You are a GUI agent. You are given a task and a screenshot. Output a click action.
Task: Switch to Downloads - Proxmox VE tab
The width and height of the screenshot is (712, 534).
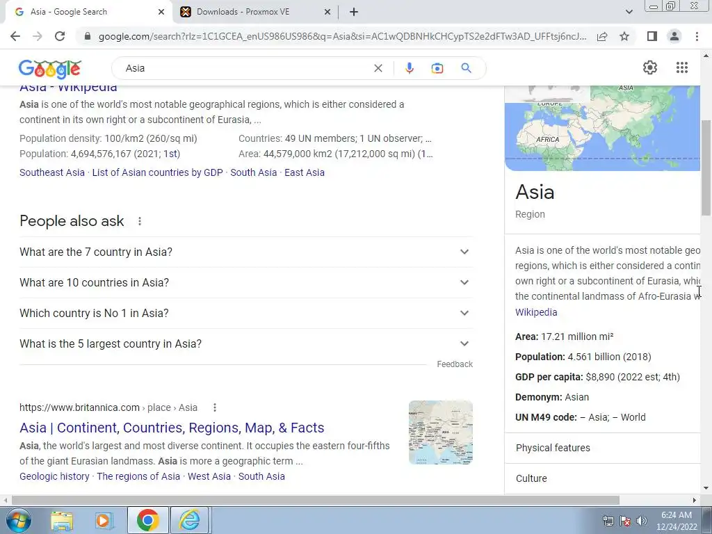coord(256,12)
